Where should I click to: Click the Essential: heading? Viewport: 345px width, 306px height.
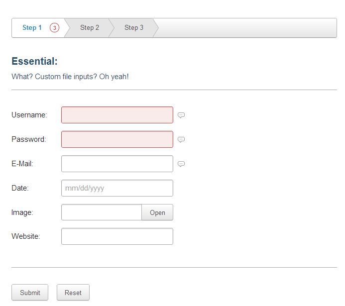(34, 61)
